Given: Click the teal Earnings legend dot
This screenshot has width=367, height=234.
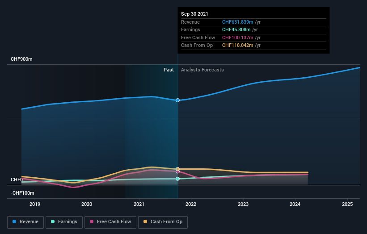Looking at the screenshot, I should point(53,221).
